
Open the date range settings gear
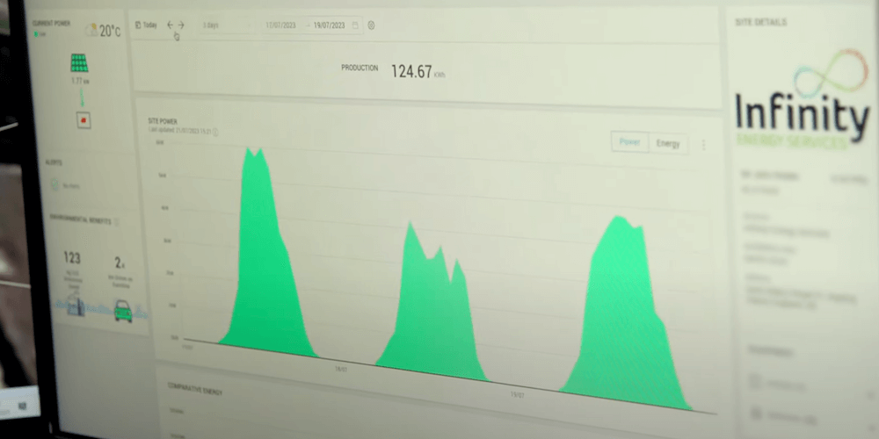371,25
